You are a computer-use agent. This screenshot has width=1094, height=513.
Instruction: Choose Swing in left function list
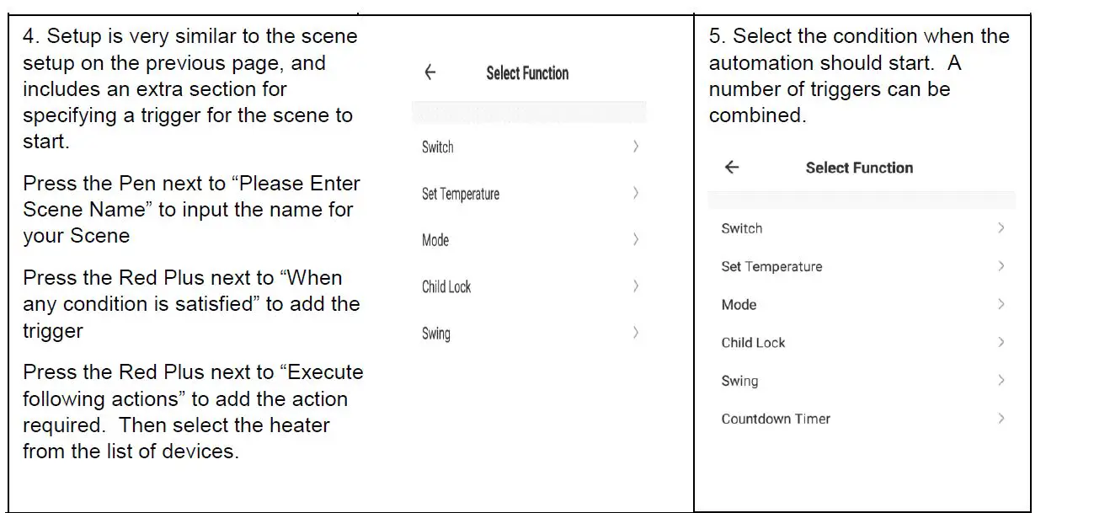pos(436,333)
